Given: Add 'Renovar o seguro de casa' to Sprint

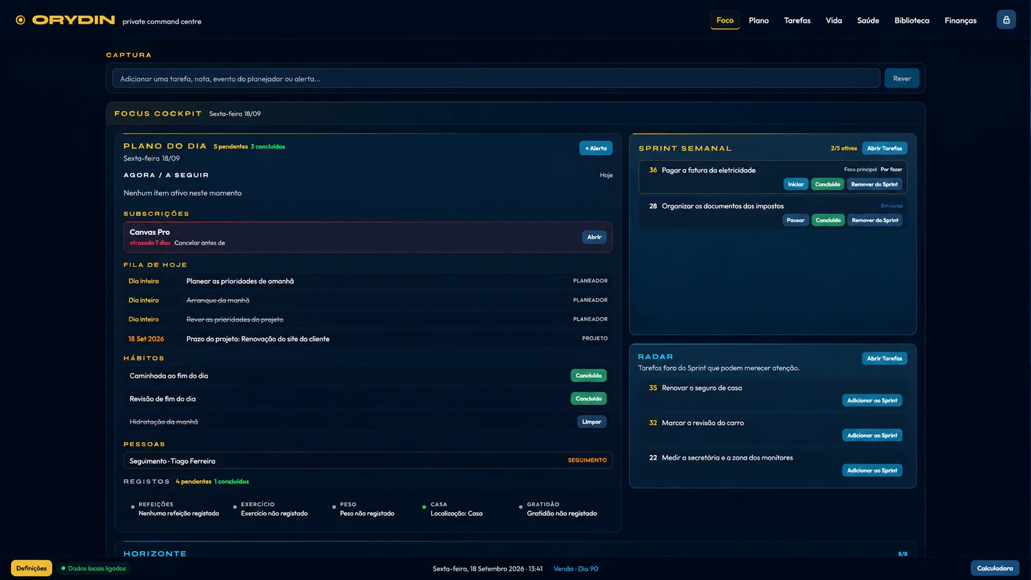Looking at the screenshot, I should [x=872, y=400].
